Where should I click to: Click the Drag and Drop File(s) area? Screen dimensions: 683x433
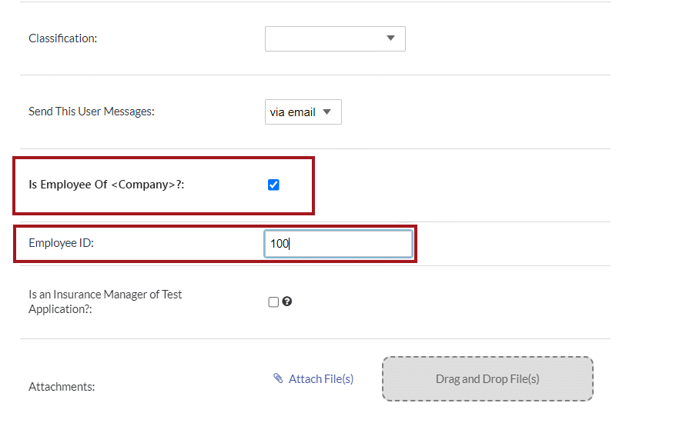click(x=487, y=379)
